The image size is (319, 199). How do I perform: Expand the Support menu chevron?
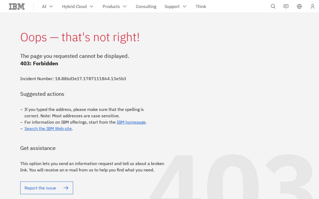pyautogui.click(x=184, y=6)
